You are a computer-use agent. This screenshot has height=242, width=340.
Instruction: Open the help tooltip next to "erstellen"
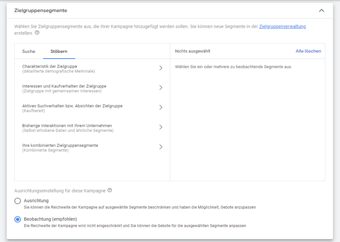pos(37,33)
